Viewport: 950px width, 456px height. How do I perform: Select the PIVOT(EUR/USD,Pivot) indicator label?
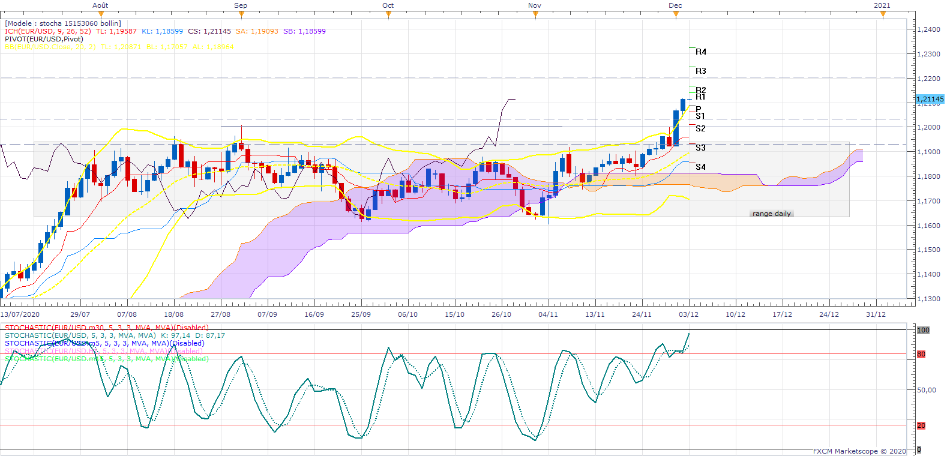point(44,39)
